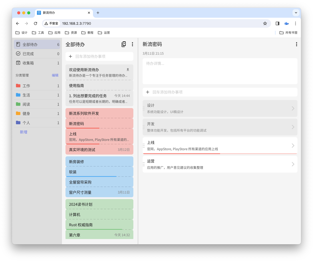Expand the 设计 subtask chevron

click(x=293, y=108)
